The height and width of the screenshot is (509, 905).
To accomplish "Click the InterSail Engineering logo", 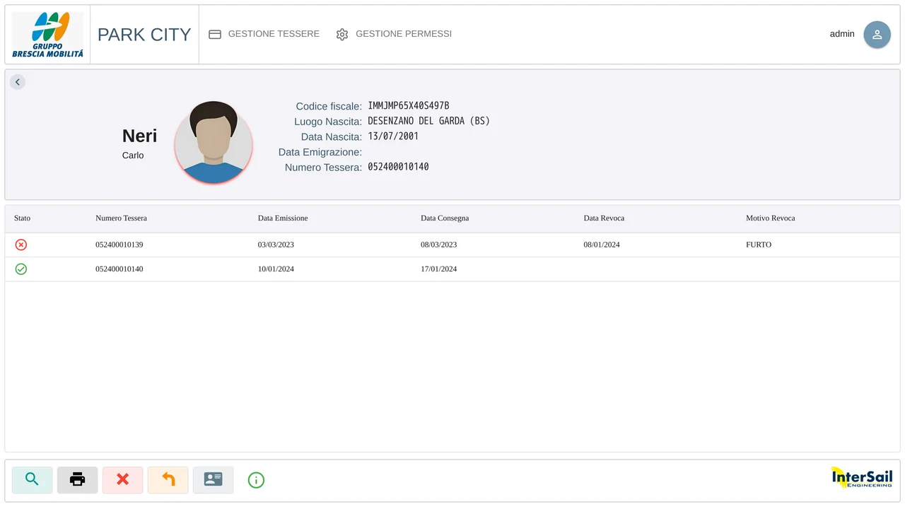I will click(x=862, y=478).
